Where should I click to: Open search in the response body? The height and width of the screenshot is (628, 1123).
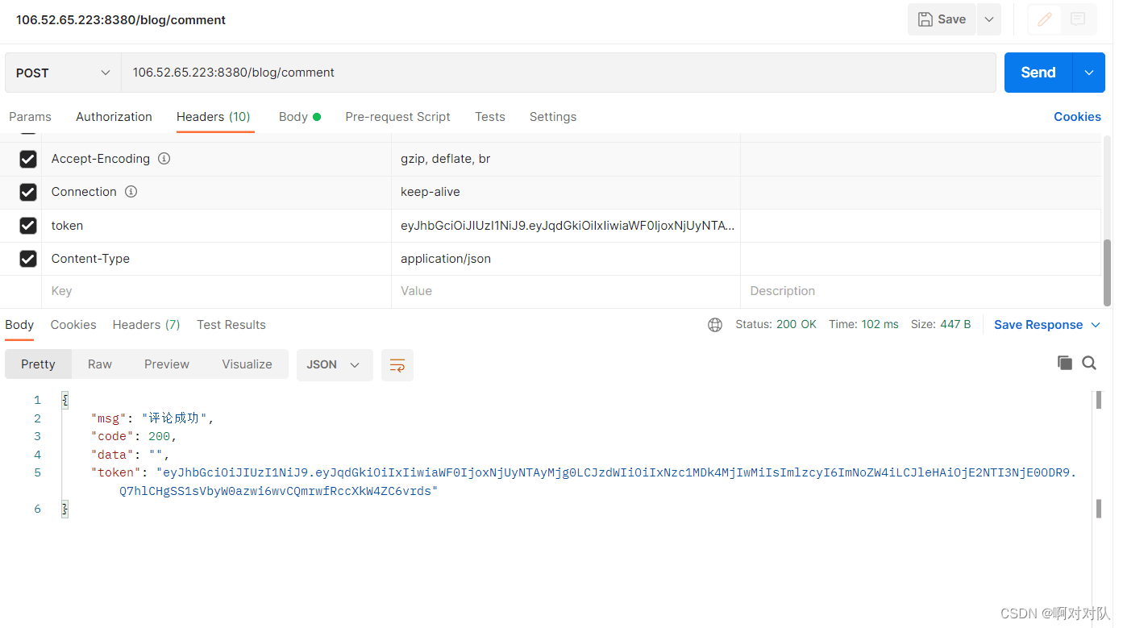pyautogui.click(x=1089, y=363)
